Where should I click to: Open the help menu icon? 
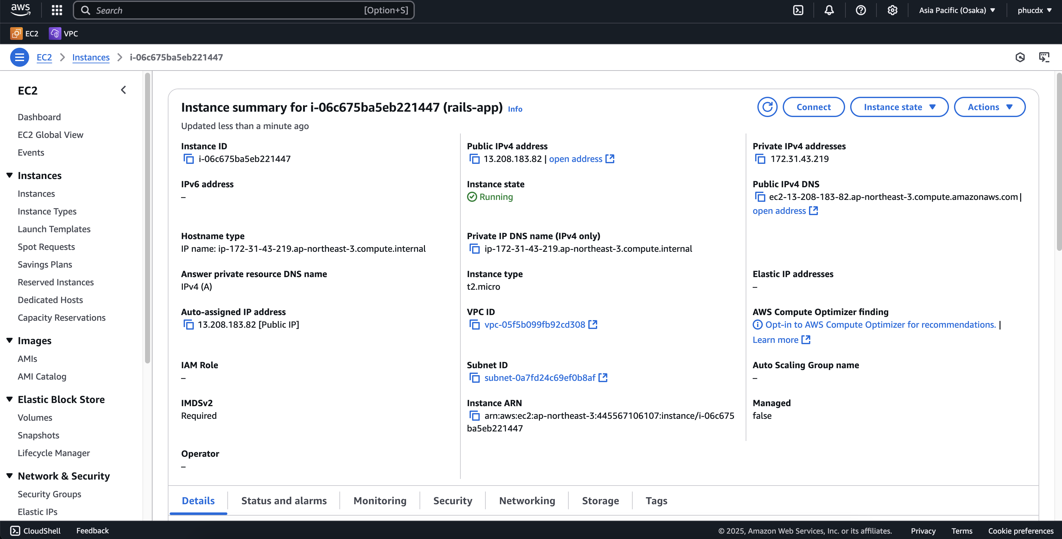click(x=861, y=10)
